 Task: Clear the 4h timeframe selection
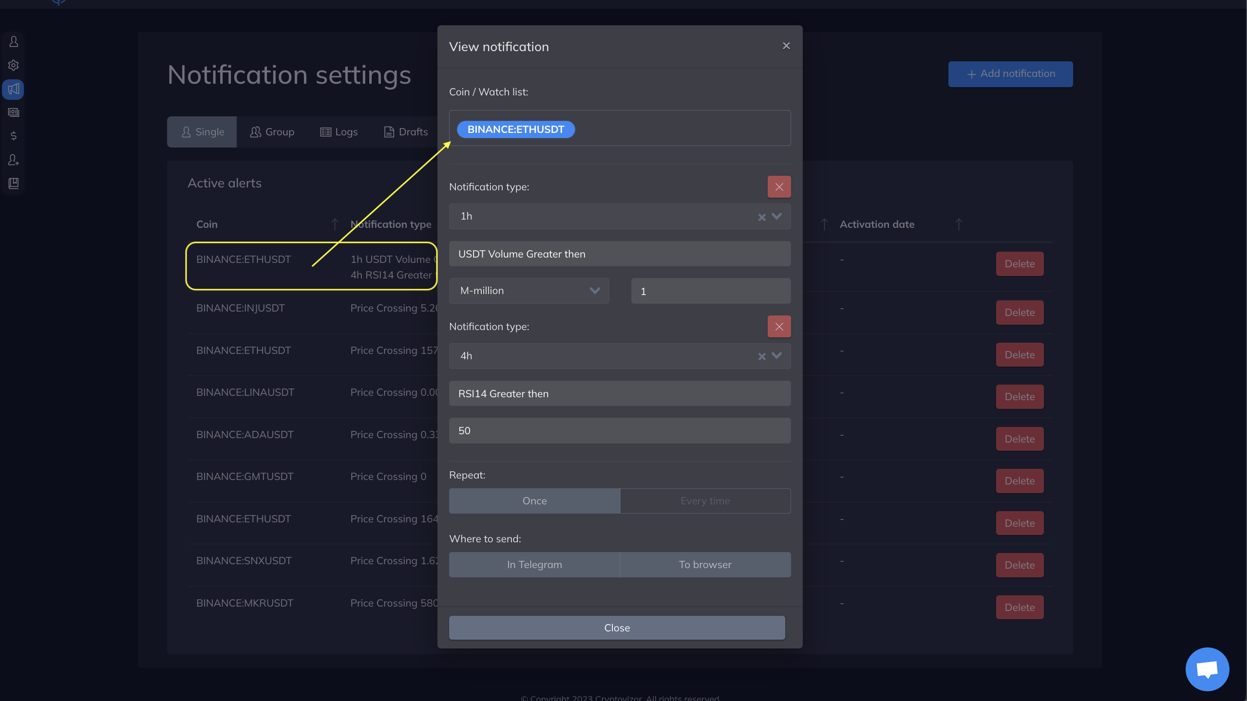pos(762,356)
